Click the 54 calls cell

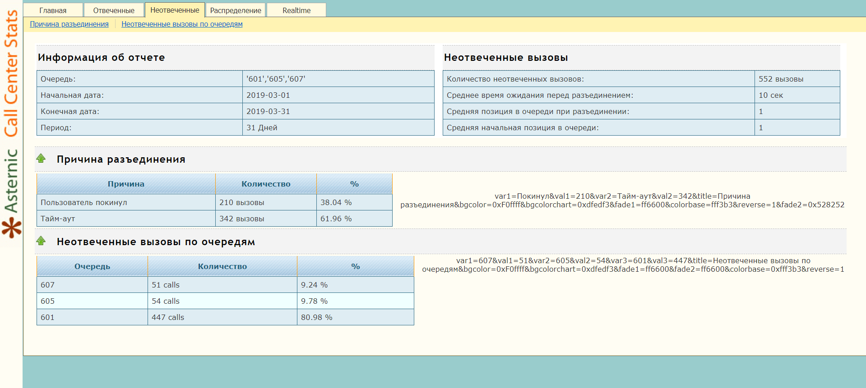click(x=222, y=301)
